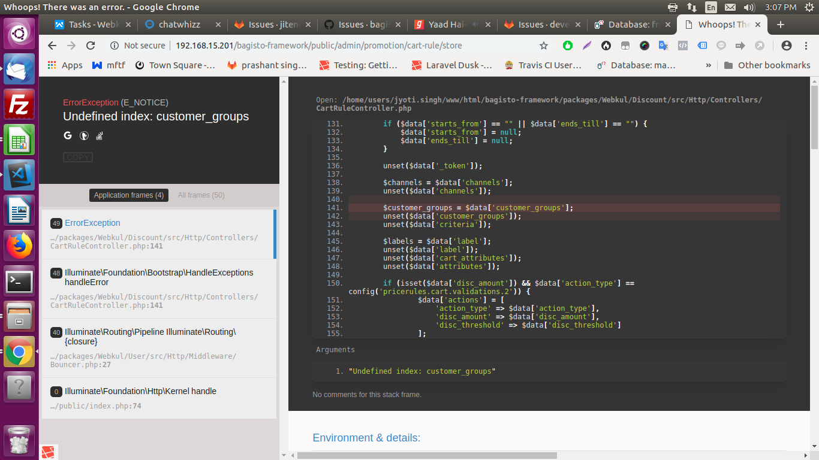Expand the hidden bookmarks chevron
819x460 pixels.
709,65
